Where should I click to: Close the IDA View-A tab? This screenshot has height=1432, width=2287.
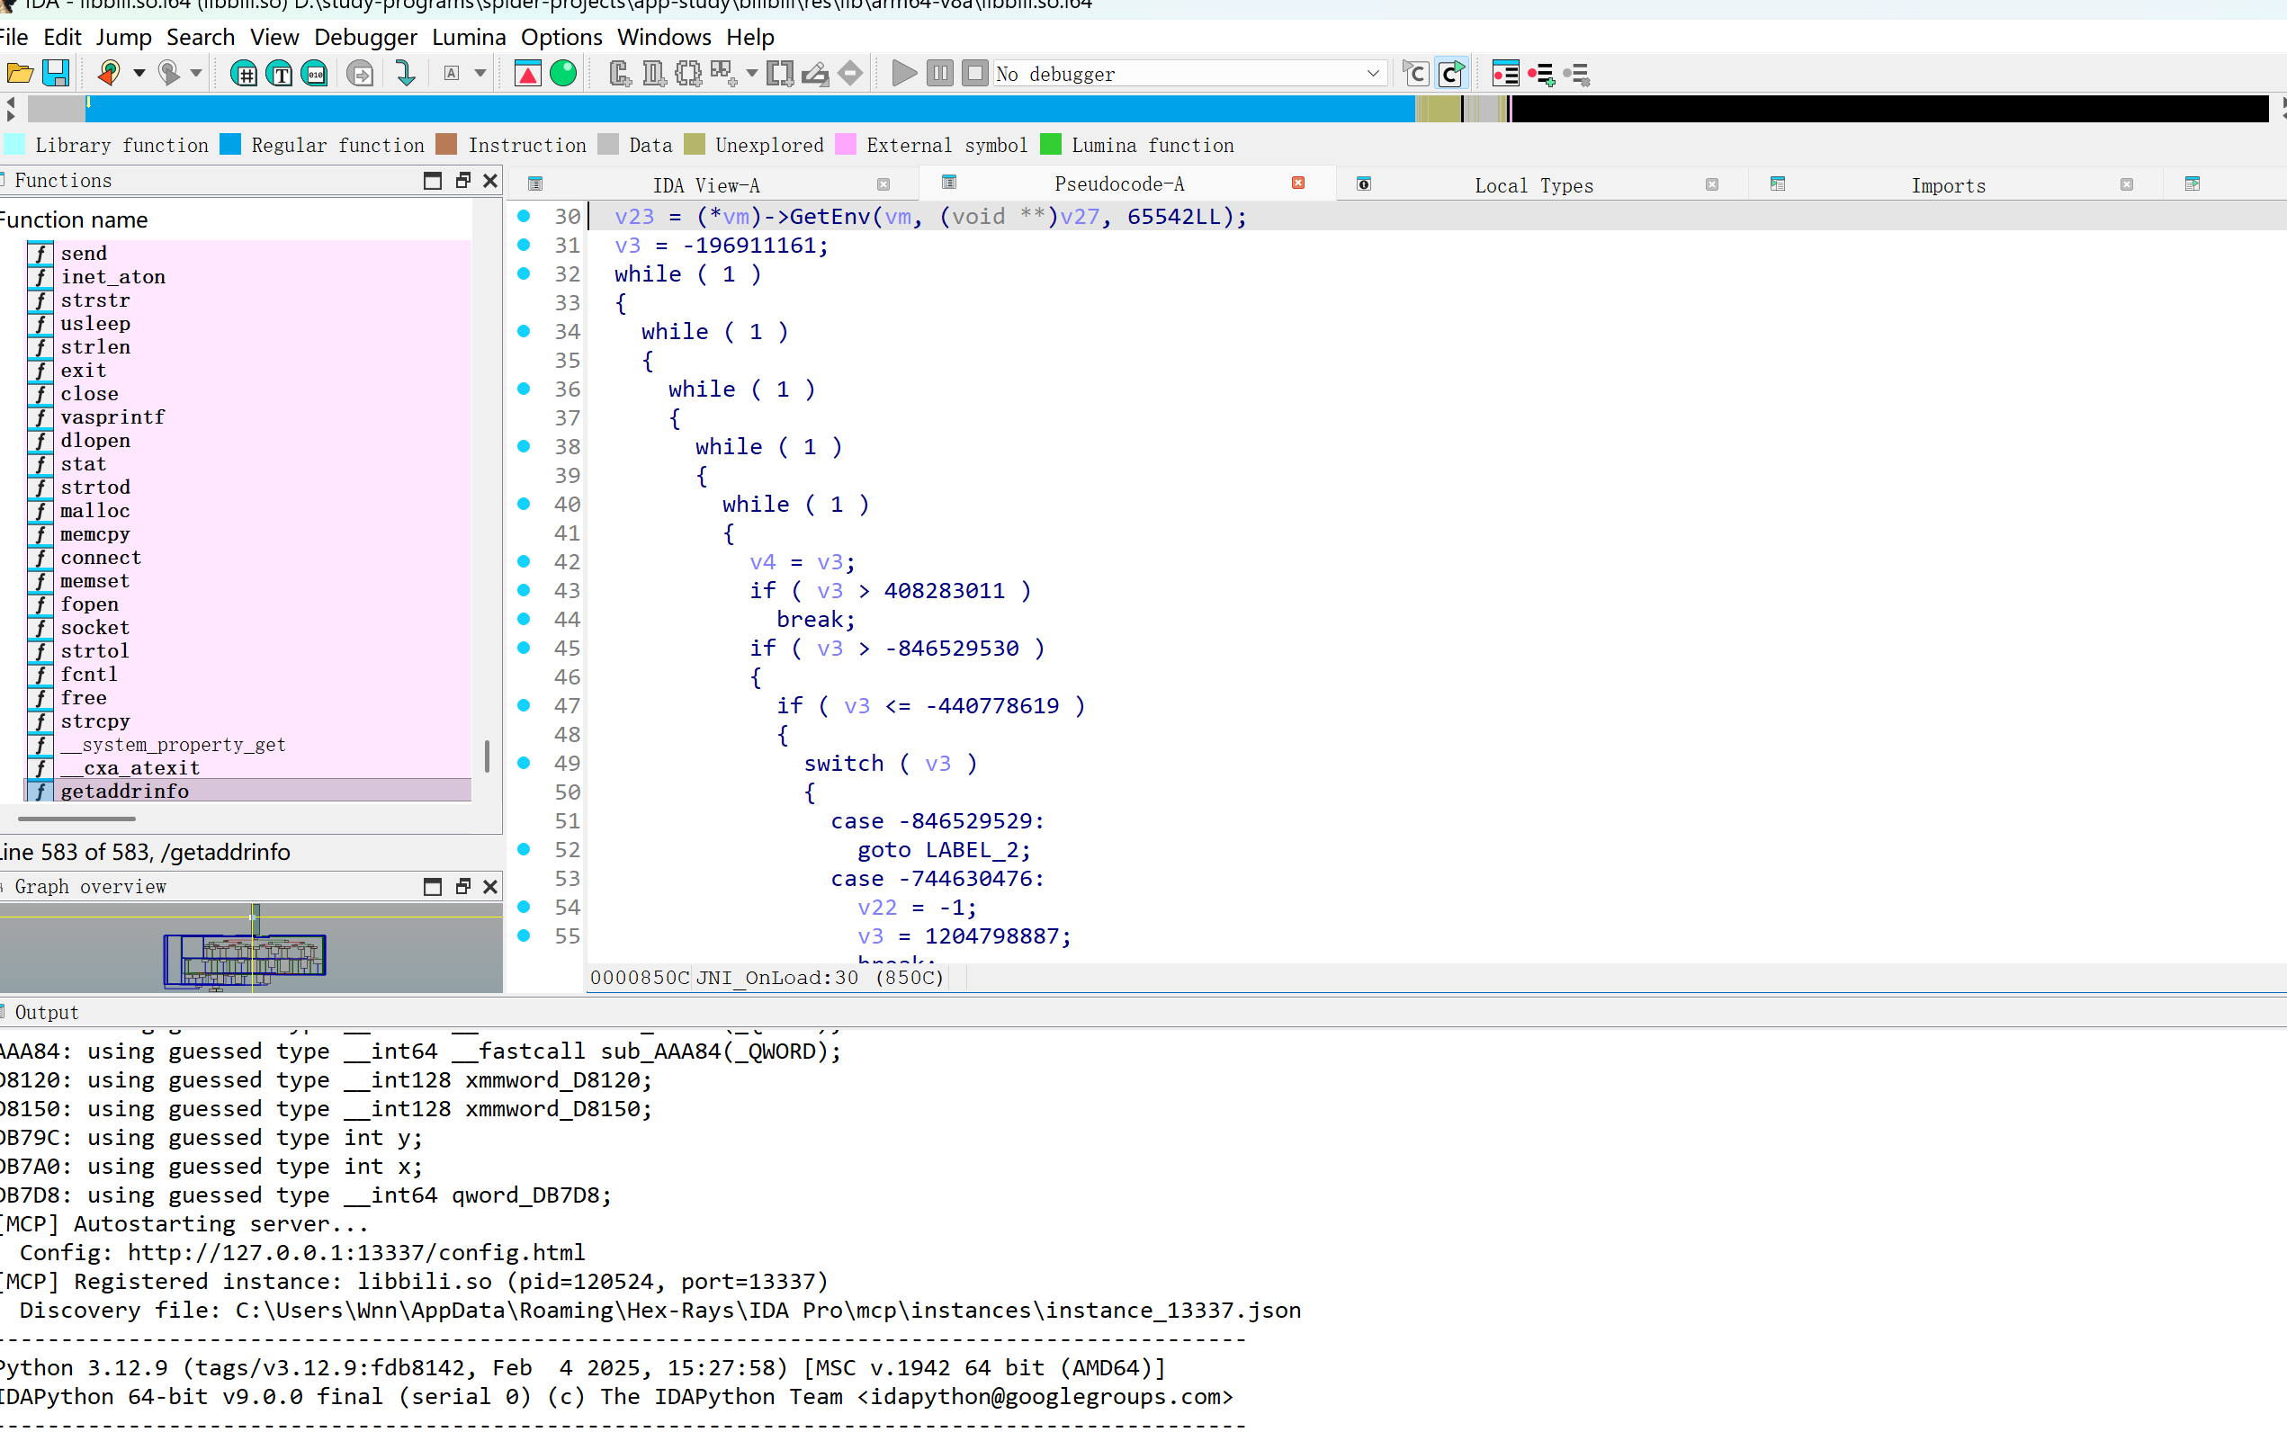(x=883, y=184)
